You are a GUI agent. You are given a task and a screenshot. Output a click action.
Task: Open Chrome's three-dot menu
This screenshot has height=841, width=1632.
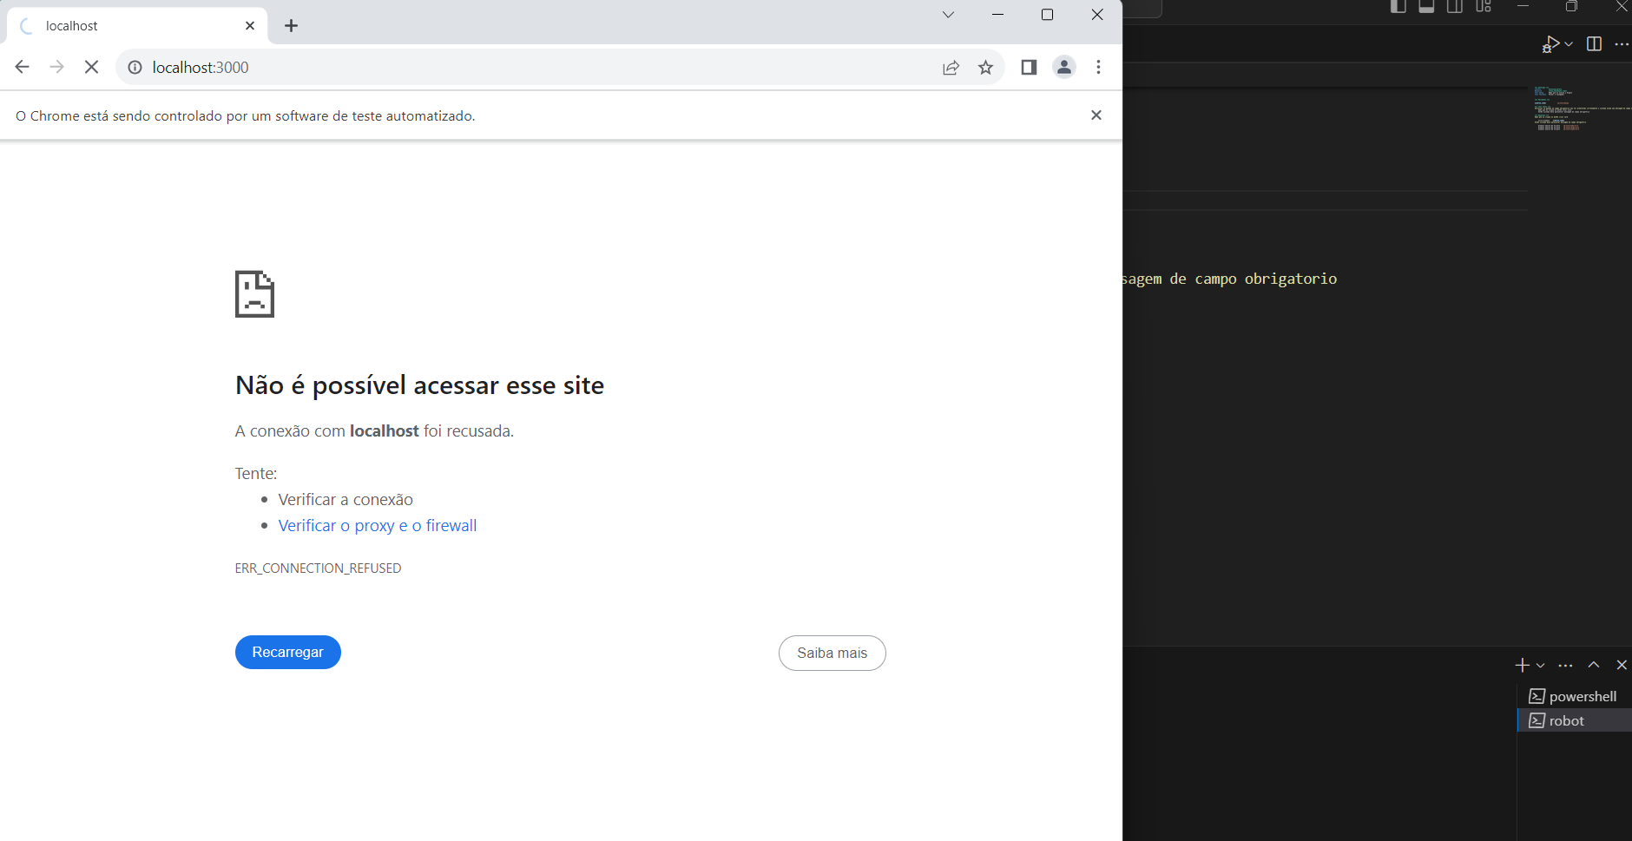point(1098,67)
